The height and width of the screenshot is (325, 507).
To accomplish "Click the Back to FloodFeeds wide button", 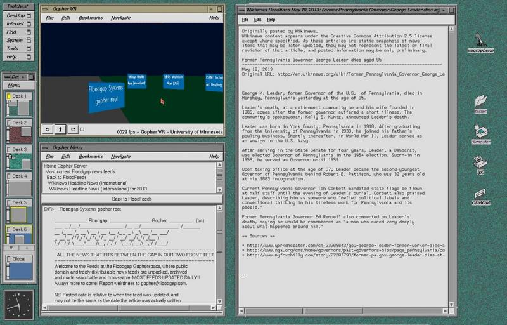I will click(x=132, y=199).
